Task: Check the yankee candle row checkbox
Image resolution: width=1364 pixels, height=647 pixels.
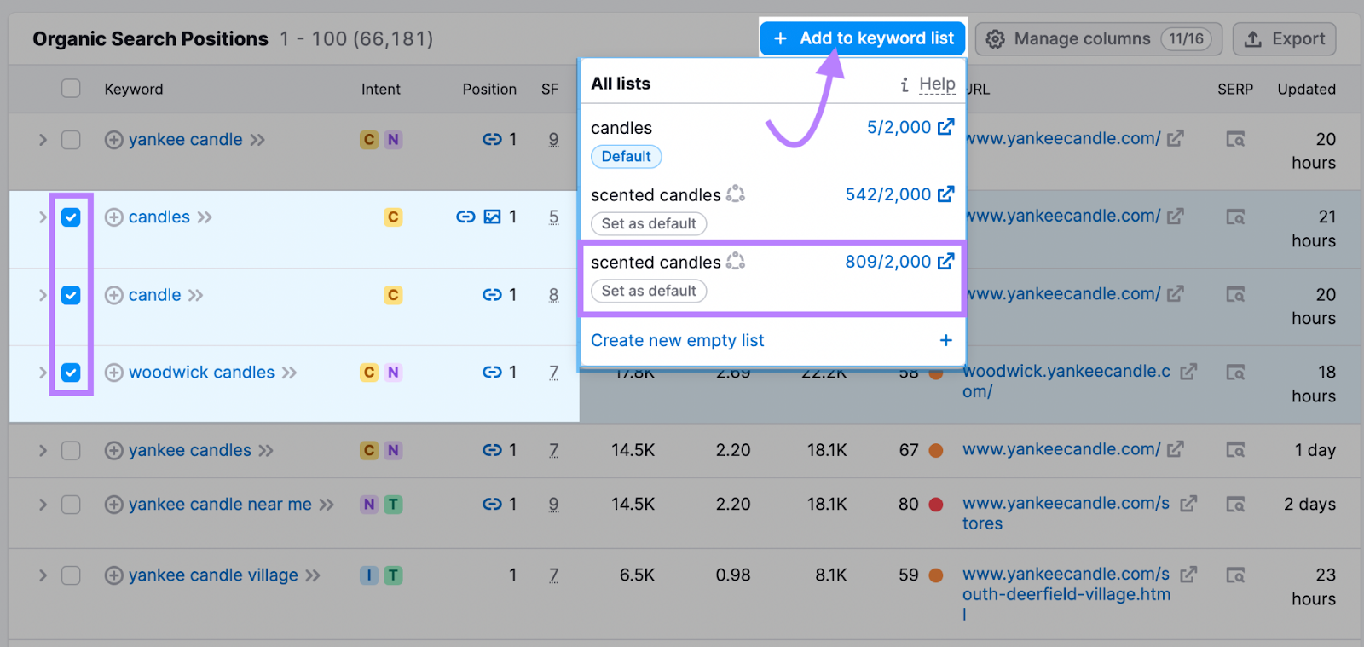Action: (x=71, y=140)
